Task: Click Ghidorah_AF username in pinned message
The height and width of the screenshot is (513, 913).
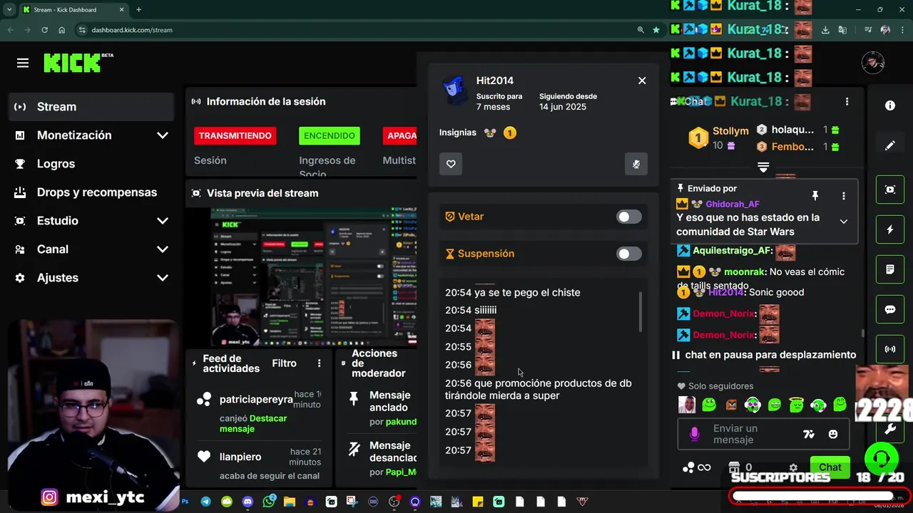Action: pos(733,204)
